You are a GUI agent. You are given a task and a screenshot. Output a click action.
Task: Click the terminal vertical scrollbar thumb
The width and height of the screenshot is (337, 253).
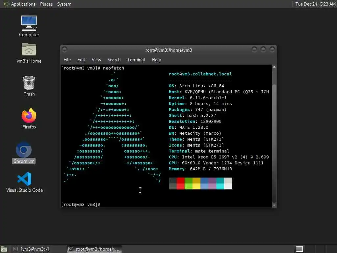click(x=274, y=143)
